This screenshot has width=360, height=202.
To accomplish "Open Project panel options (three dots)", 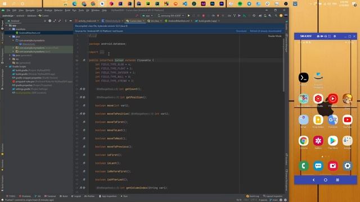I will (x=66, y=21).
